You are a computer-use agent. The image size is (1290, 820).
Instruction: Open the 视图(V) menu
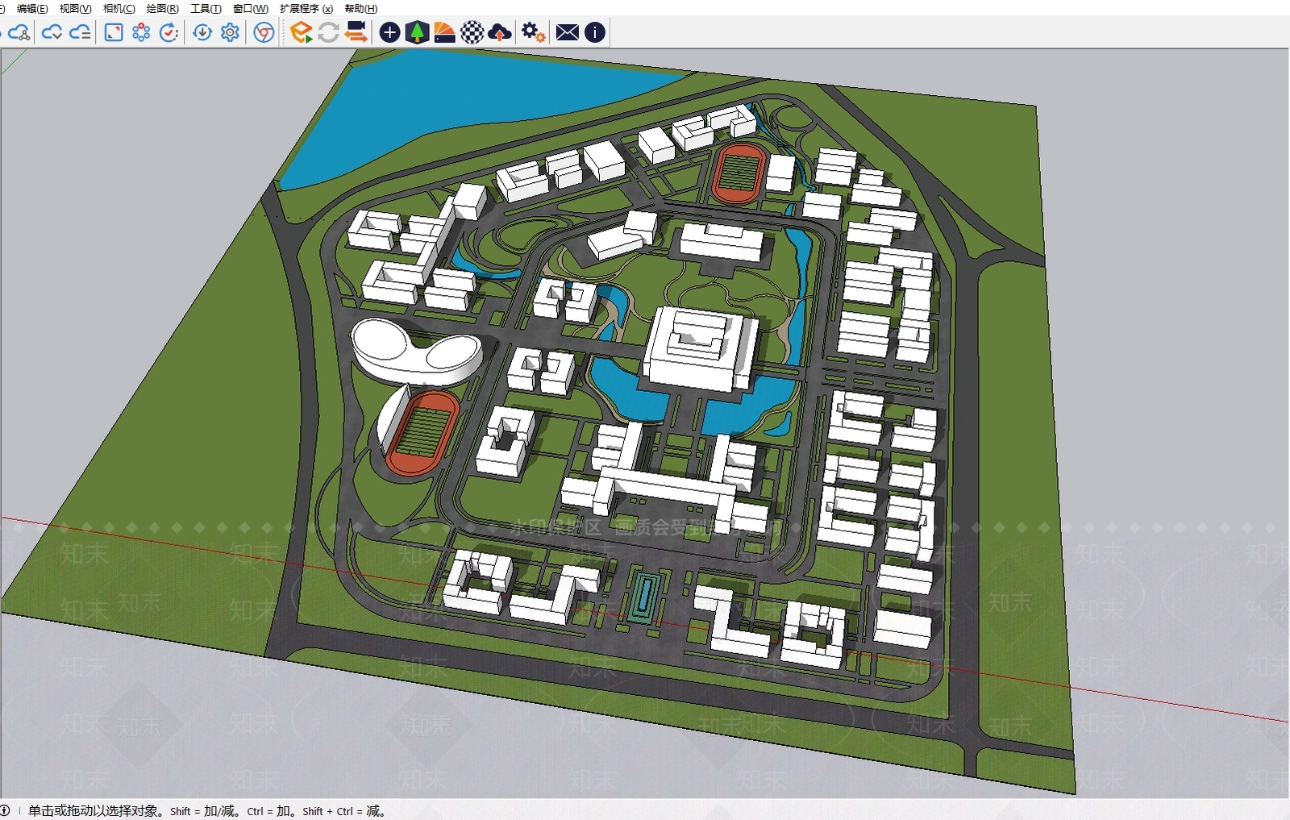(75, 8)
